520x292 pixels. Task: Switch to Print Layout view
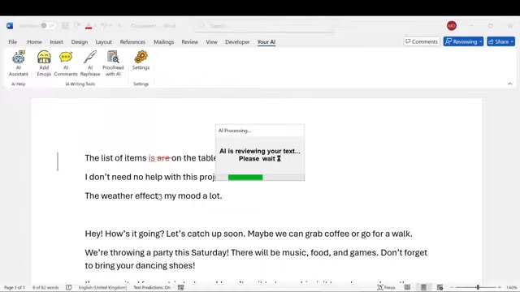[x=423, y=287]
